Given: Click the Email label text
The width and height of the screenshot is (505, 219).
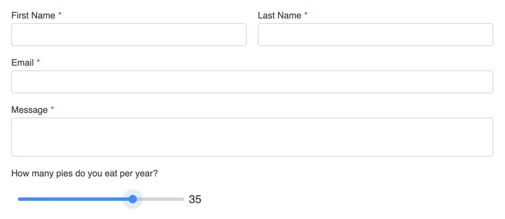Looking at the screenshot, I should point(23,63).
